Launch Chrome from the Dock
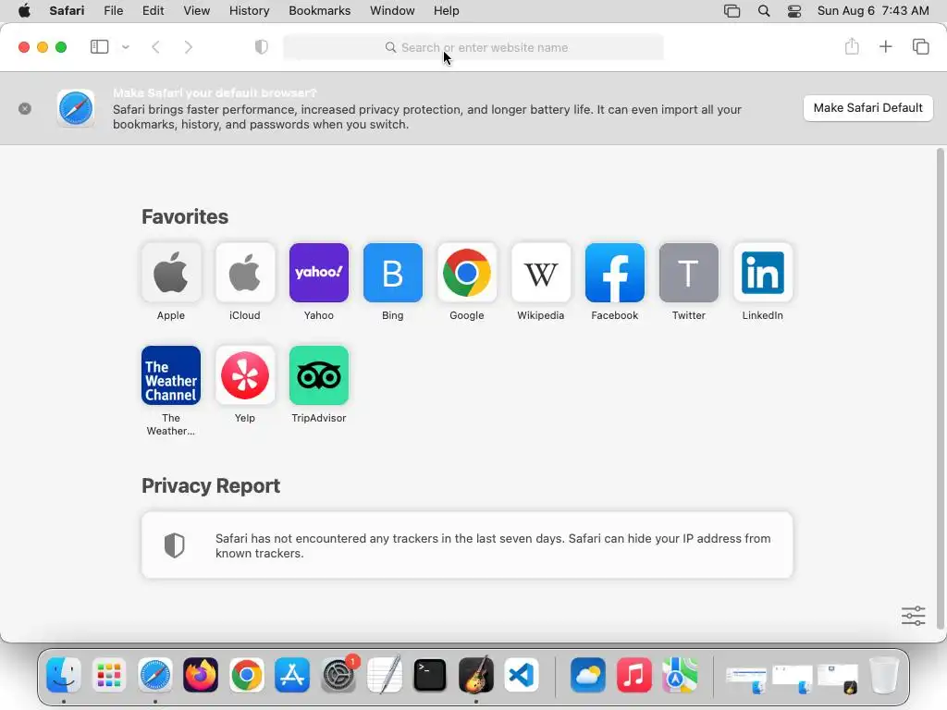 [x=246, y=675]
